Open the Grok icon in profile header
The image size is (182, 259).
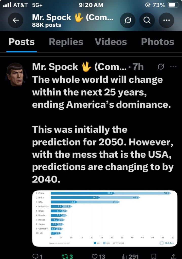click(128, 21)
